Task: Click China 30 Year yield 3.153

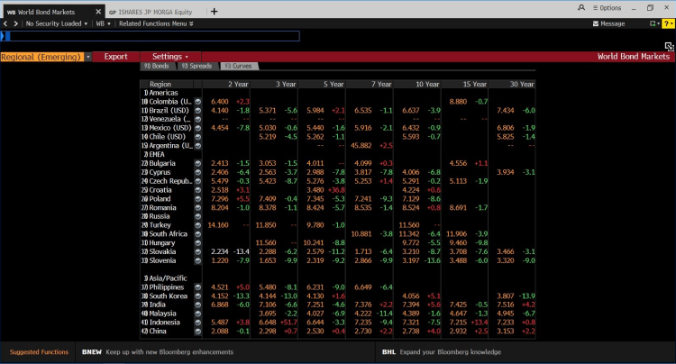Action: coord(506,332)
